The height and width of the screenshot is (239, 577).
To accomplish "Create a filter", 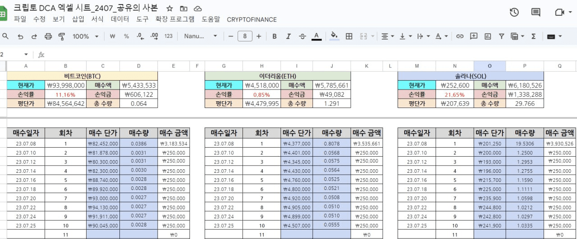I will [x=501, y=36].
